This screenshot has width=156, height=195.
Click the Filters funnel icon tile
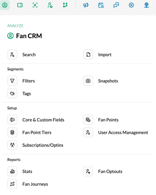[x=12, y=81]
